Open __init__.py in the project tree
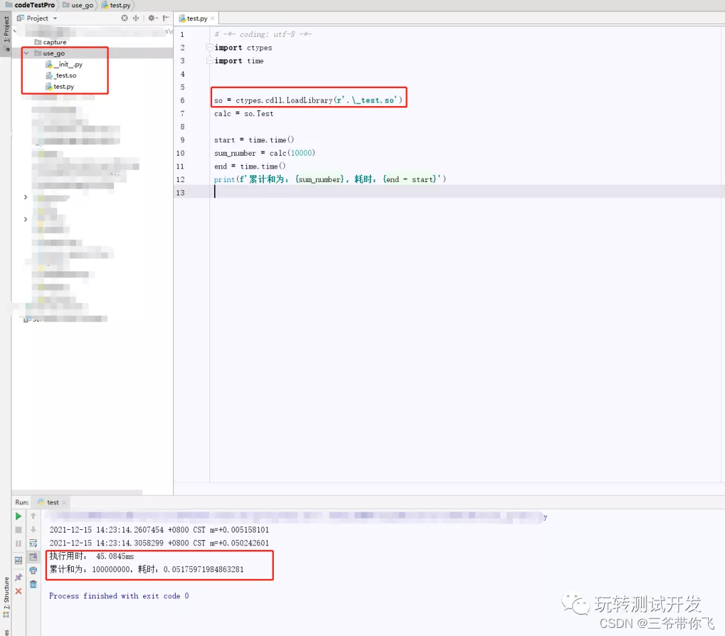The width and height of the screenshot is (725, 636). coord(64,64)
